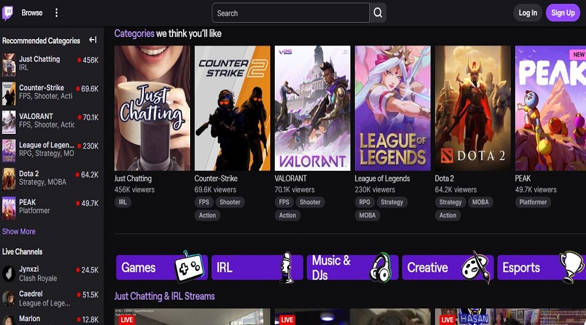
Task: Click "Jynxzi" live channel name
Action: (29, 269)
